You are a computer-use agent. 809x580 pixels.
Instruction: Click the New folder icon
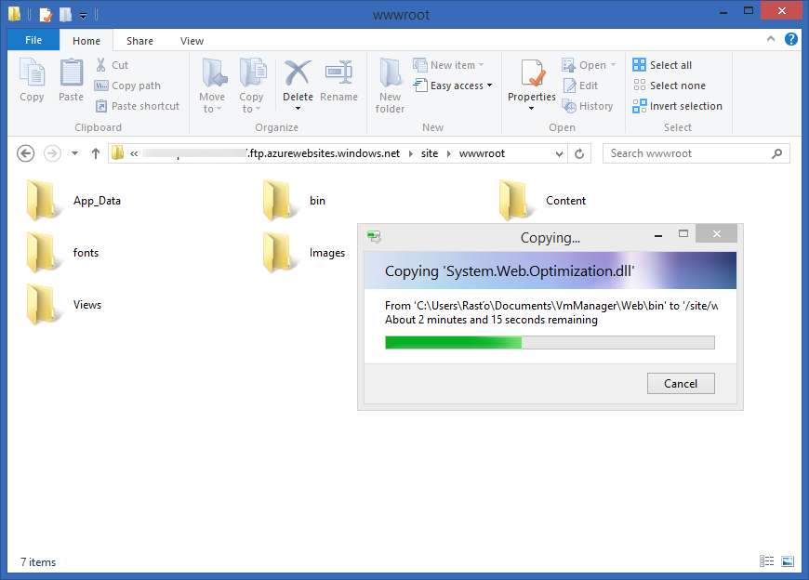pyautogui.click(x=390, y=72)
